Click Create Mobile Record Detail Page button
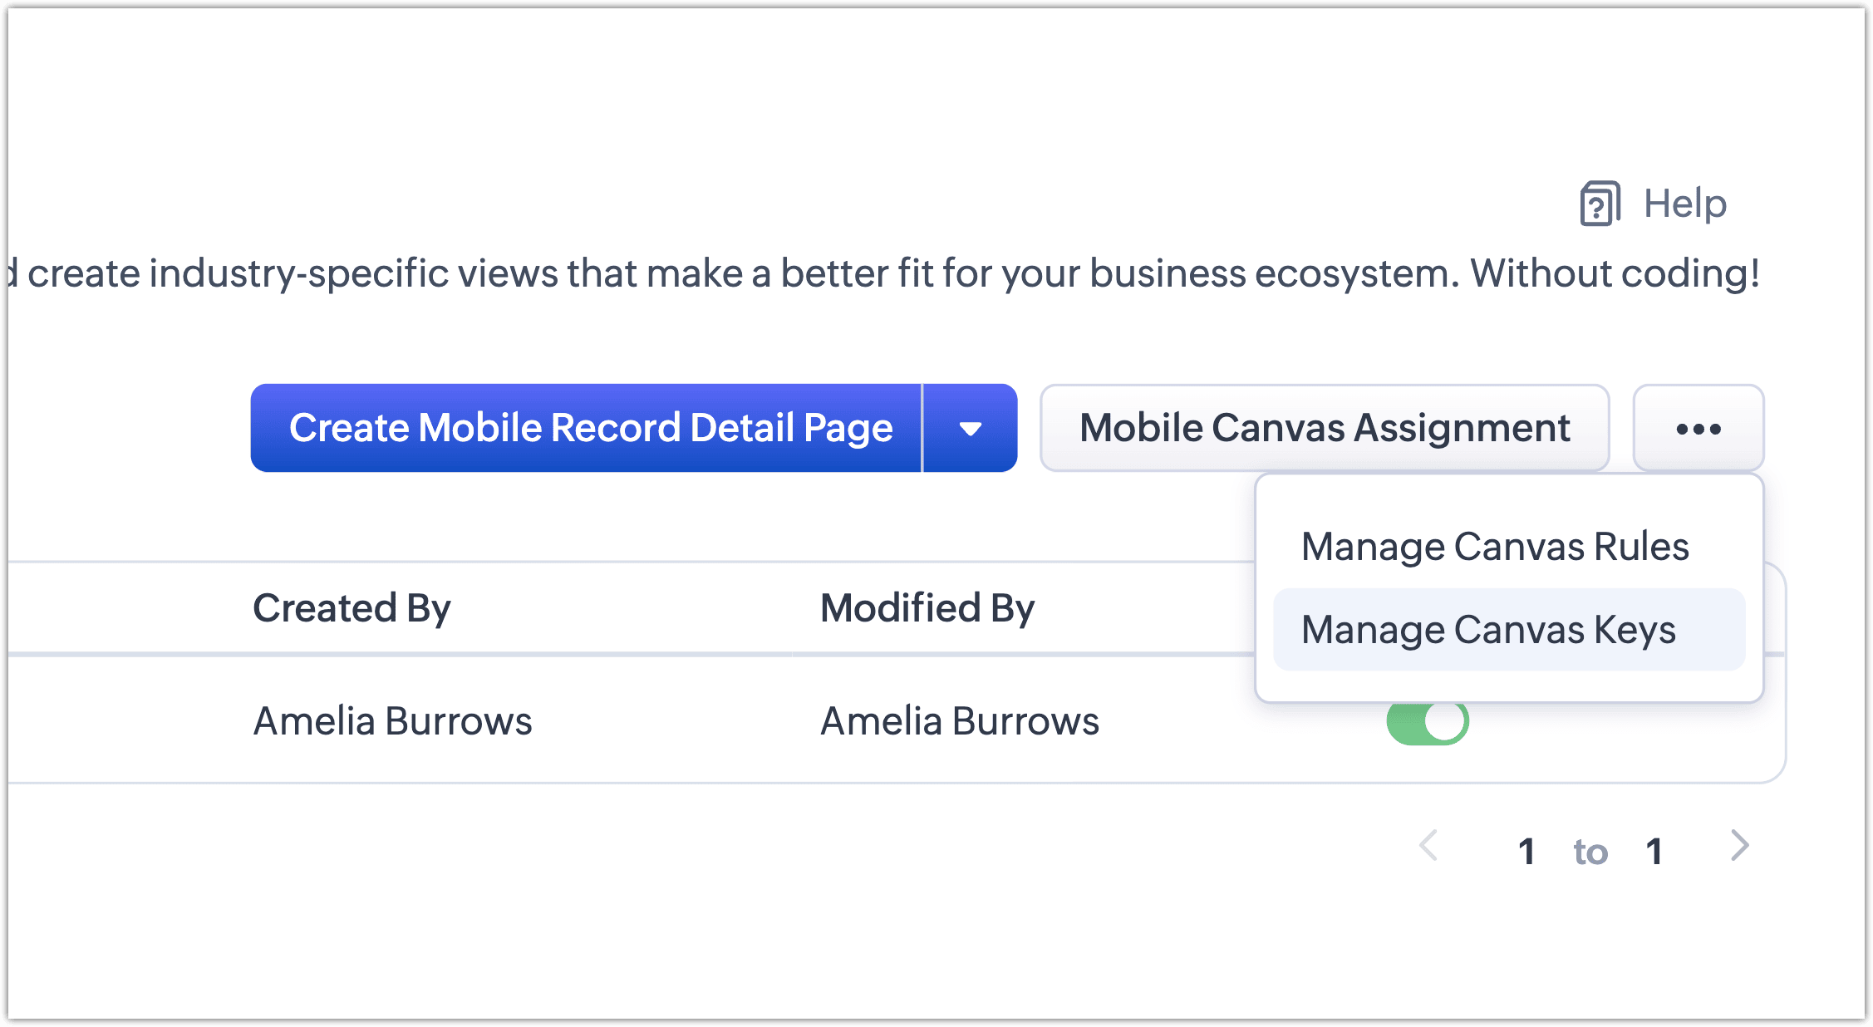 click(590, 428)
